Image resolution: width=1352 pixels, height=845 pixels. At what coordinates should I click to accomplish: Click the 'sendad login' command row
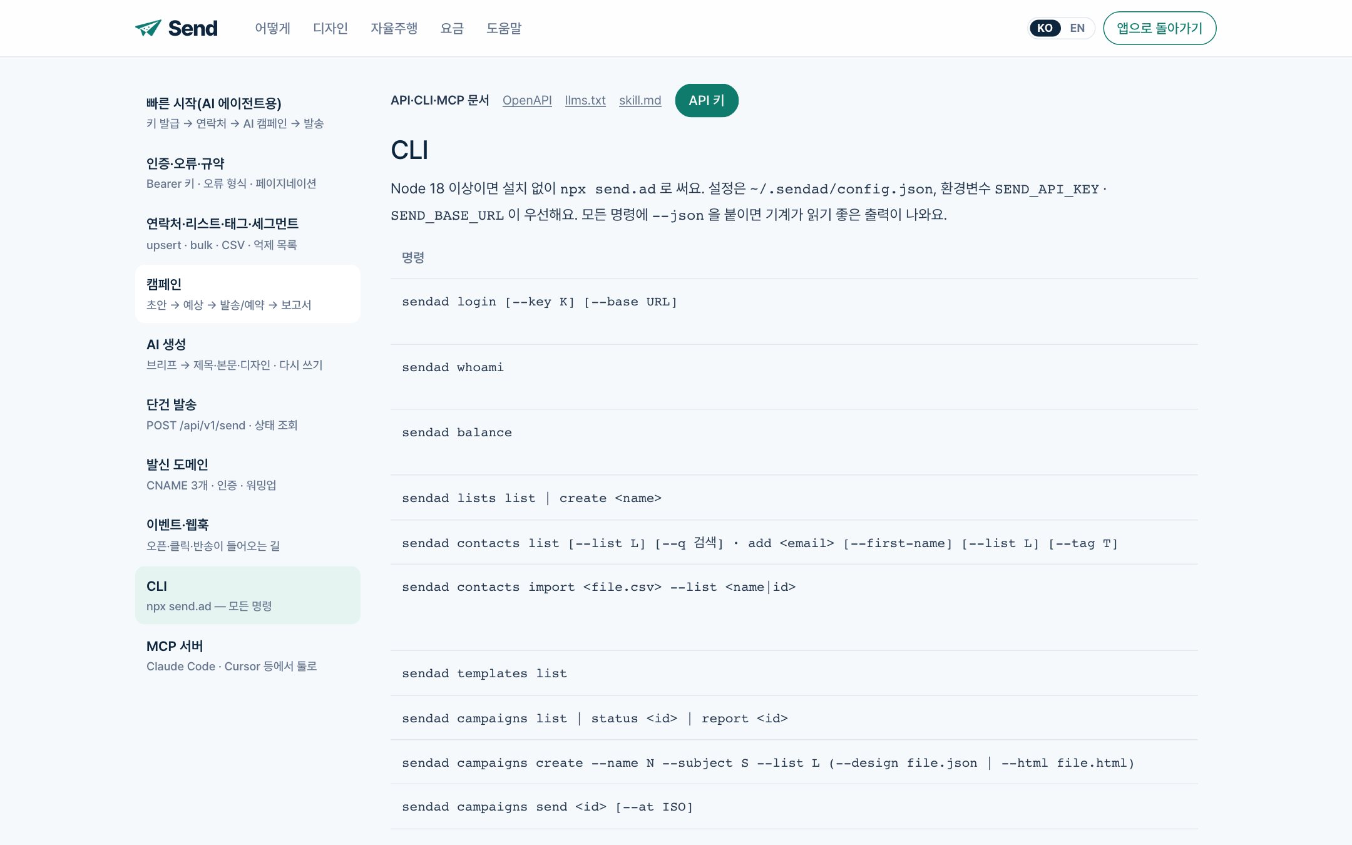(794, 312)
